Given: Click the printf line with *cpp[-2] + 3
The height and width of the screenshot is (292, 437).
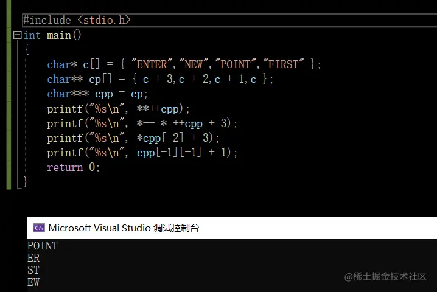Looking at the screenshot, I should (x=133, y=138).
